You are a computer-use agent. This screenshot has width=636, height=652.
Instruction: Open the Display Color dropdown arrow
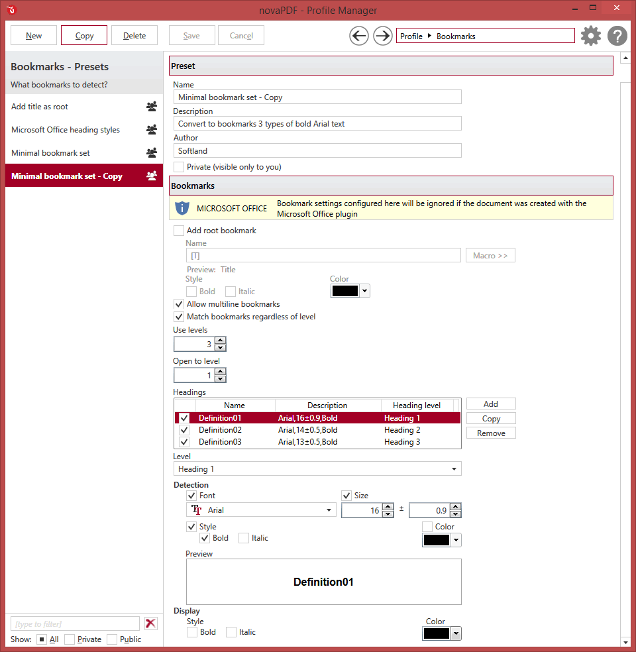pos(456,633)
